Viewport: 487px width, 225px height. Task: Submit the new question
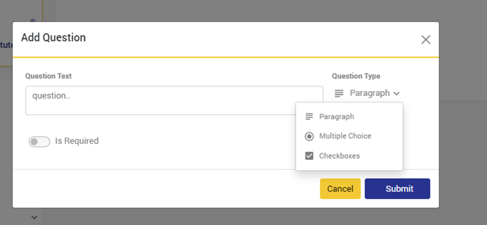tap(397, 189)
